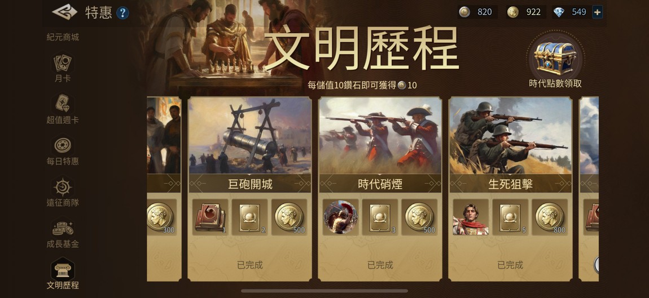Image resolution: width=649 pixels, height=298 pixels.
Task: Open the blue question mark help icon
Action: [122, 13]
